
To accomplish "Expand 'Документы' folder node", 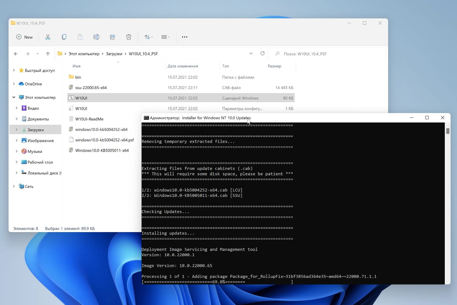I will tap(16, 119).
